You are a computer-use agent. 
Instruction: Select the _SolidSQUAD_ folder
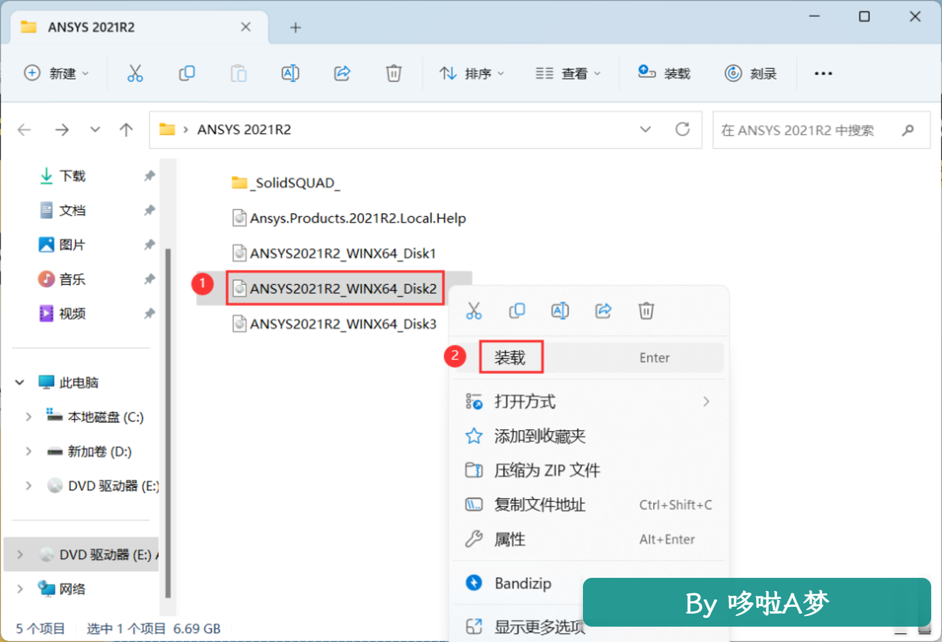[286, 183]
